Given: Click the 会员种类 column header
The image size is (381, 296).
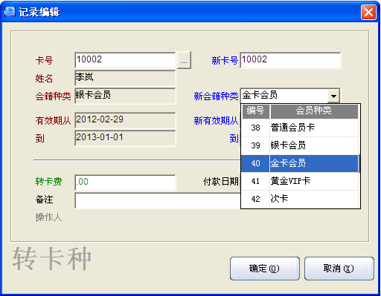Looking at the screenshot, I should click(314, 111).
